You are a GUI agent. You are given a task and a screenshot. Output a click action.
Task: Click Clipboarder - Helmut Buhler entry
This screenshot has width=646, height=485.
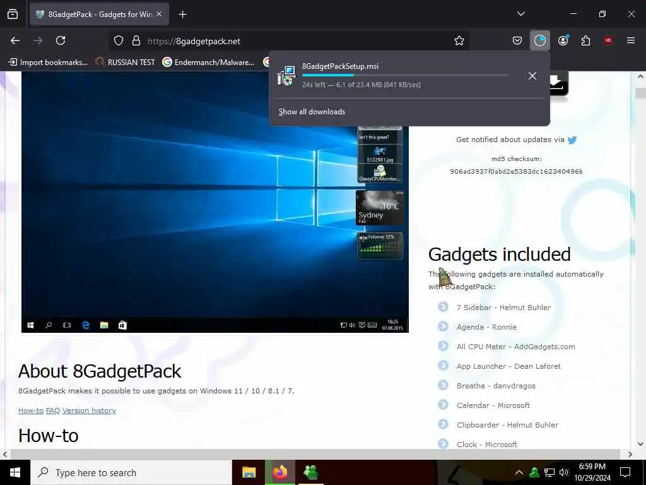pos(508,425)
